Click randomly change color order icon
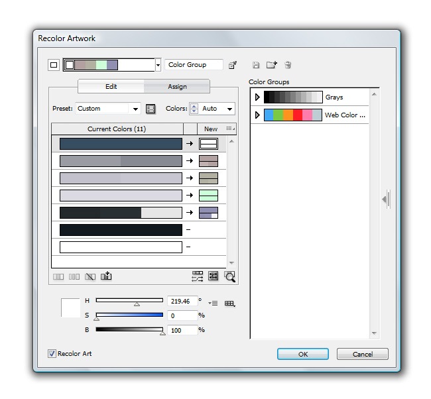 198,276
